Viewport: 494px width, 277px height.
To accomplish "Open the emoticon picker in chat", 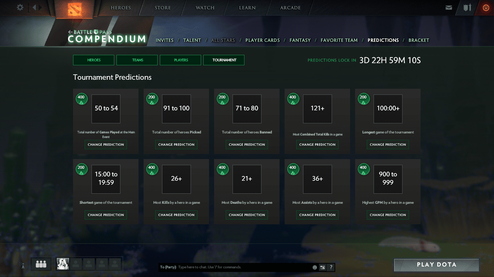I will [x=315, y=267].
